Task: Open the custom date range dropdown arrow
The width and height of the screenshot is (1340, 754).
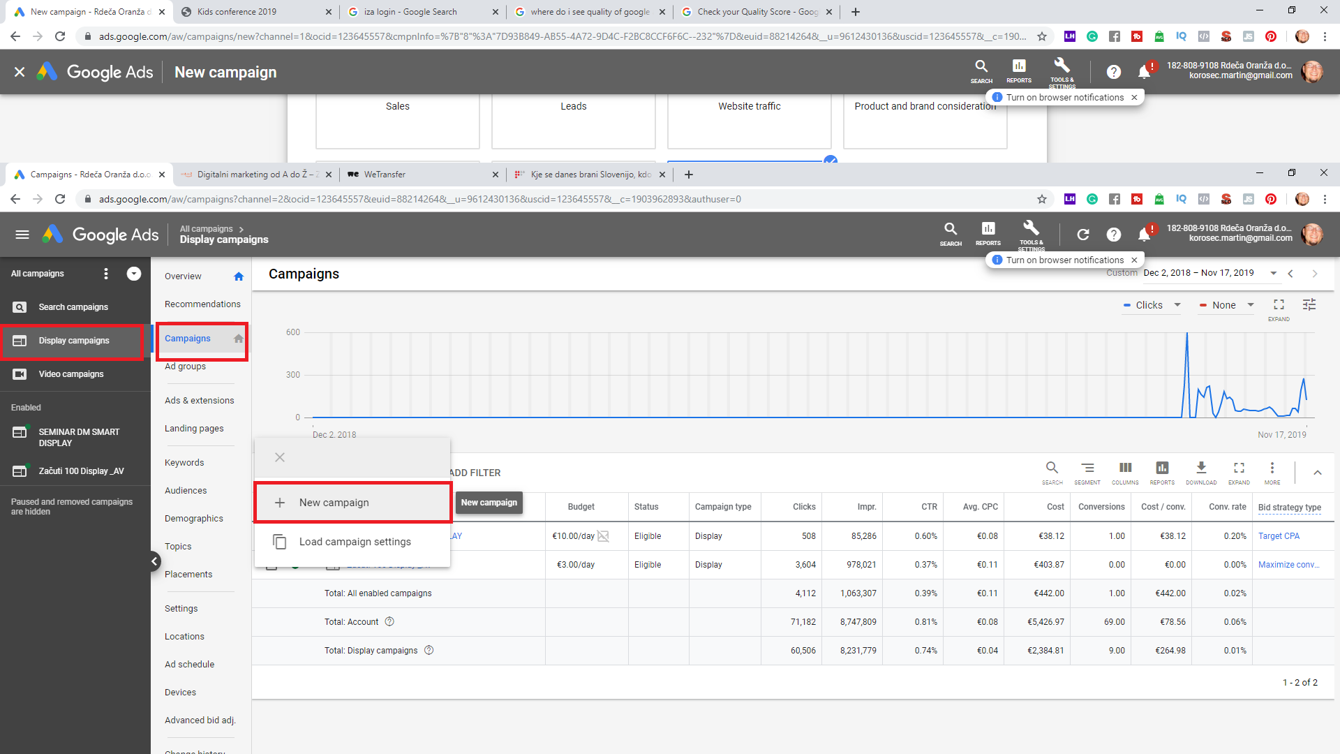Action: [x=1274, y=274]
